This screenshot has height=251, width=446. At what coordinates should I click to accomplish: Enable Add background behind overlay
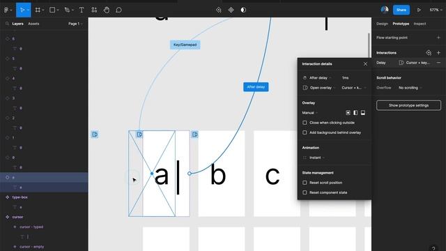click(x=305, y=132)
